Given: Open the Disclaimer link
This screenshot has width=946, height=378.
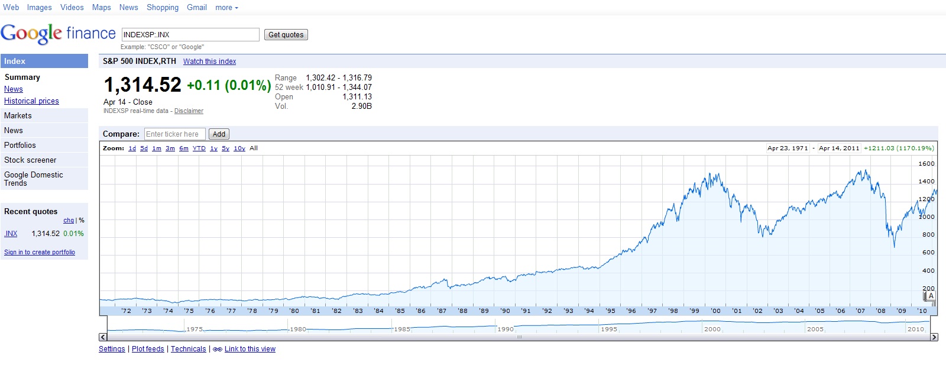Looking at the screenshot, I should click(x=189, y=111).
